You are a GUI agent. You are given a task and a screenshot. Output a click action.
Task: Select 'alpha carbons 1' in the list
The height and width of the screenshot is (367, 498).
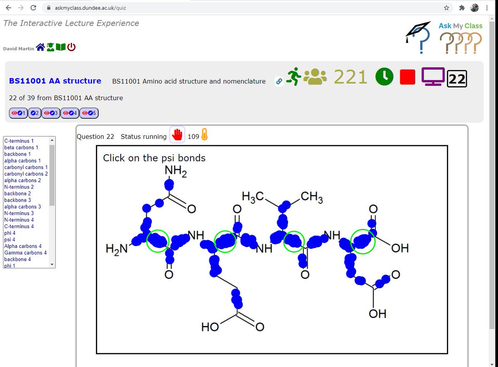pos(22,161)
